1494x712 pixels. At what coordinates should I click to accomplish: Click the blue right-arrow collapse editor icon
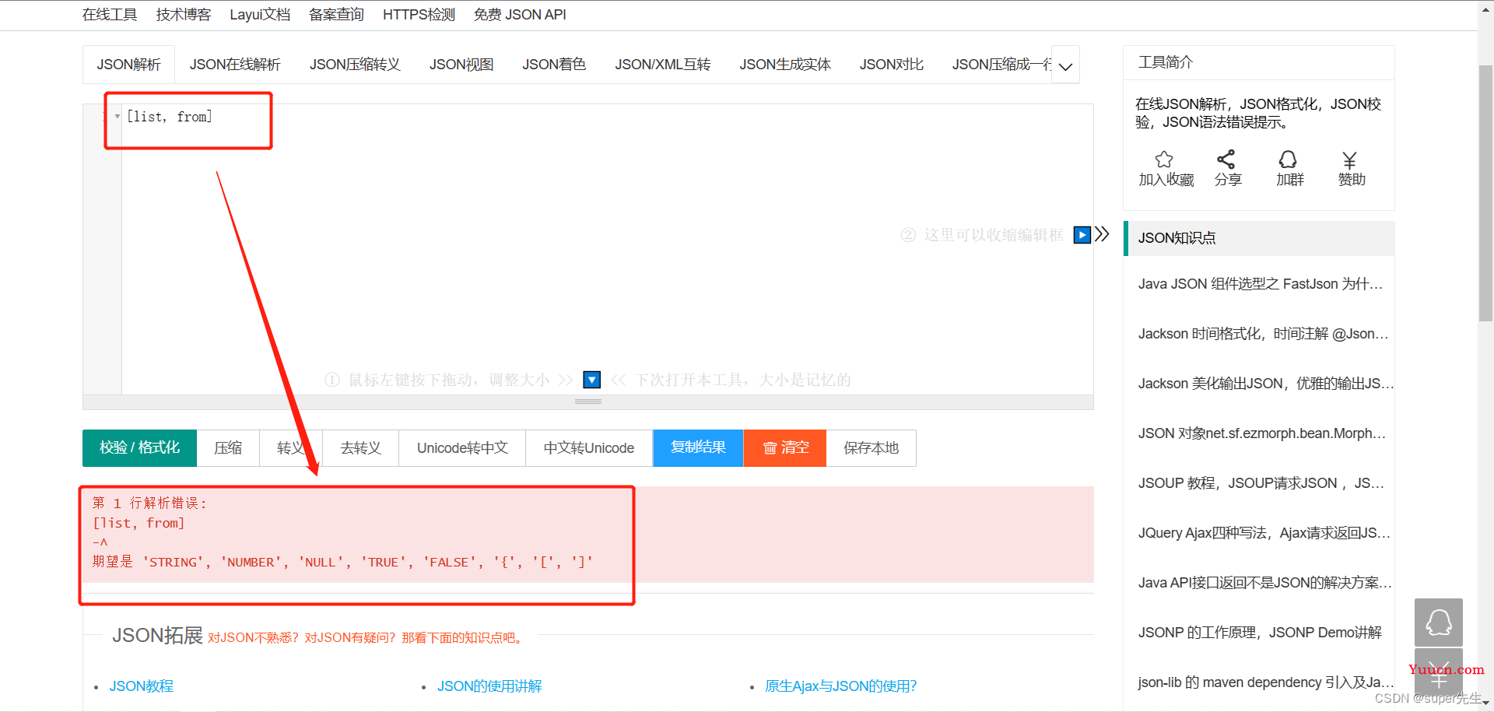click(1082, 234)
